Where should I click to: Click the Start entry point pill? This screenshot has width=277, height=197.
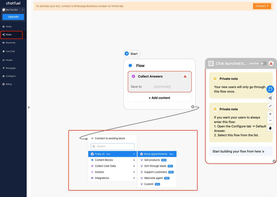(132, 54)
